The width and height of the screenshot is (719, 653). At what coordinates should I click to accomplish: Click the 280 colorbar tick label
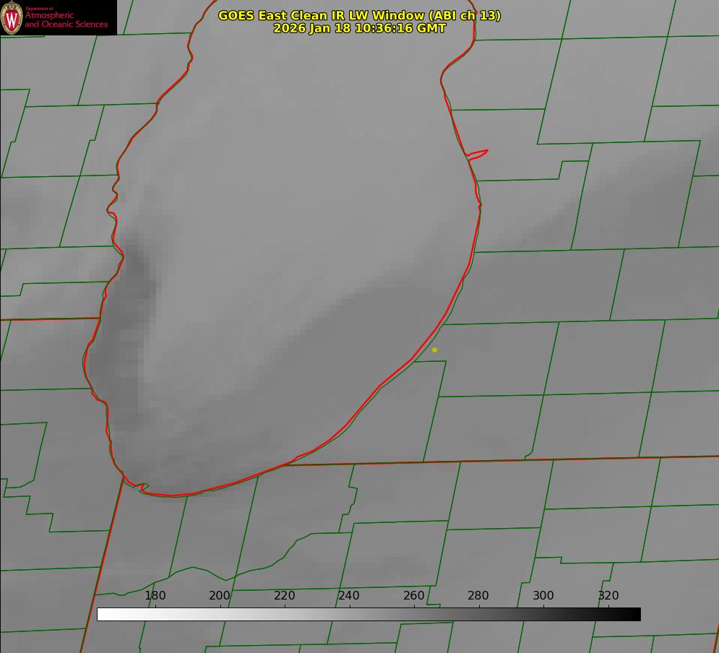(478, 596)
